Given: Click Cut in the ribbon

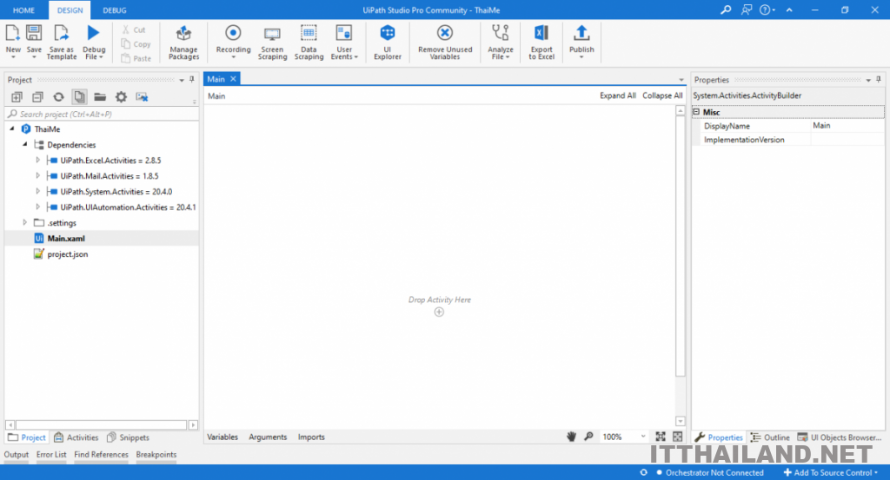Looking at the screenshot, I should tap(134, 30).
